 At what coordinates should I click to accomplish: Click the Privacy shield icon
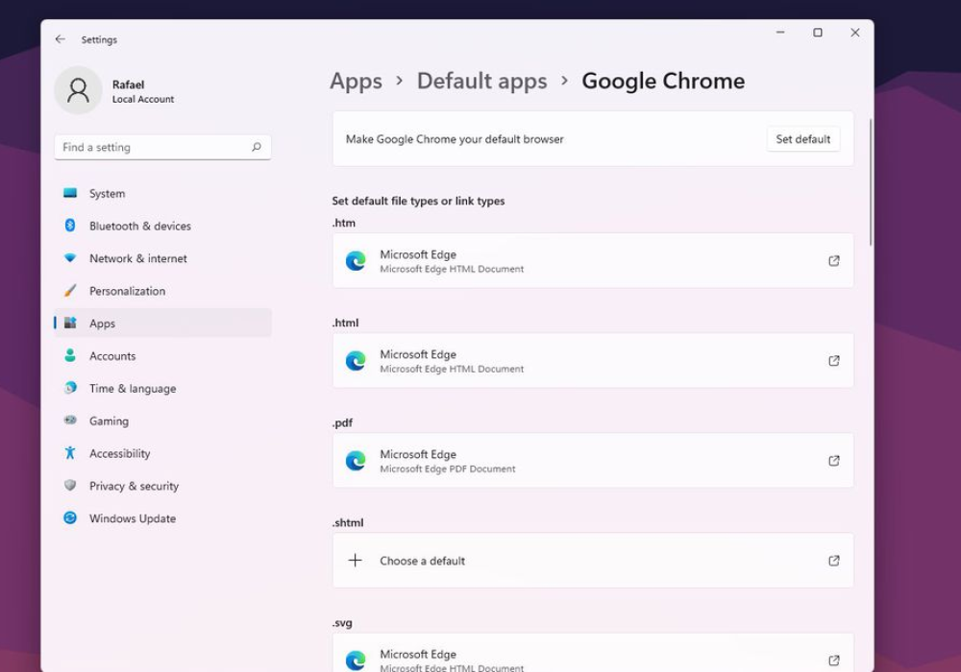coord(70,486)
